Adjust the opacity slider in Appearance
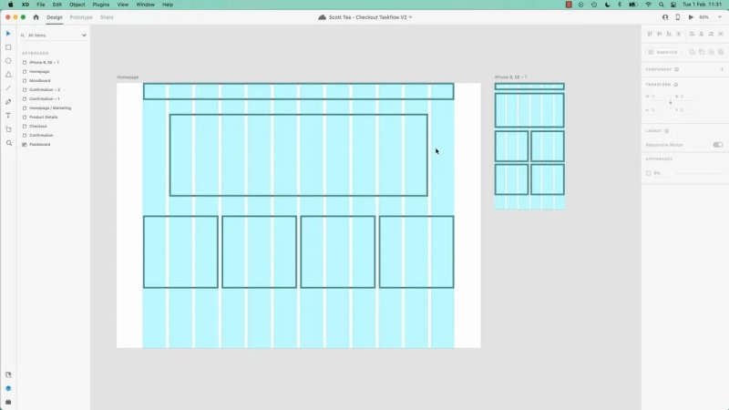 (700, 173)
